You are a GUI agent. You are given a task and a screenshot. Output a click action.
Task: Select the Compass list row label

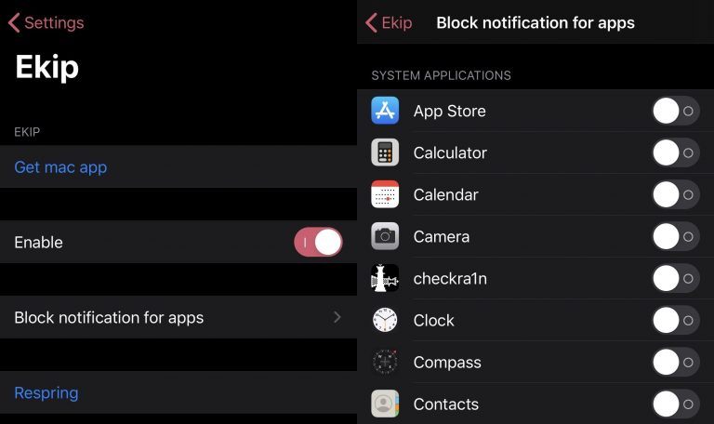[447, 363]
